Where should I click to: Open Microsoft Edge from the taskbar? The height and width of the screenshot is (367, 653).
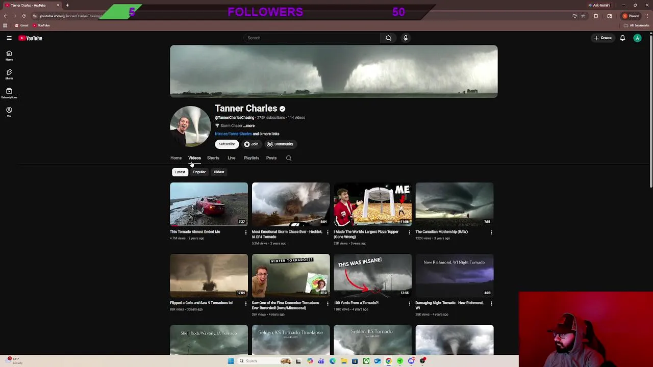click(x=332, y=361)
